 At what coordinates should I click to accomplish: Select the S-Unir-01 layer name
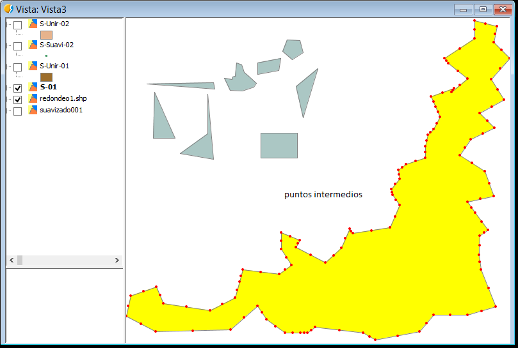54,66
